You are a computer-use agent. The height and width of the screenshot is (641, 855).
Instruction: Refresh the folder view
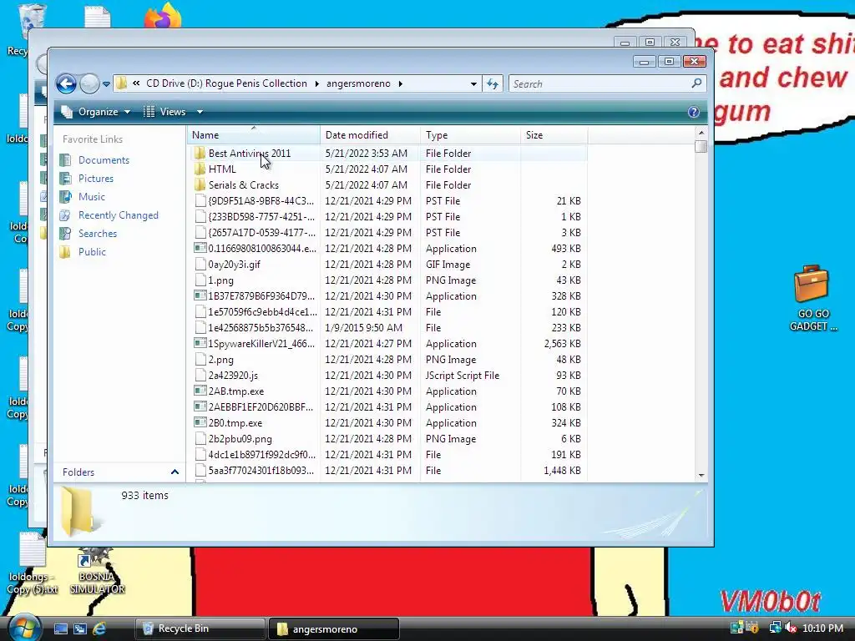493,84
